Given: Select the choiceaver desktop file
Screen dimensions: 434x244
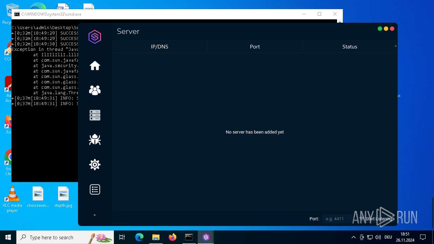Looking at the screenshot, I should [x=38, y=197].
